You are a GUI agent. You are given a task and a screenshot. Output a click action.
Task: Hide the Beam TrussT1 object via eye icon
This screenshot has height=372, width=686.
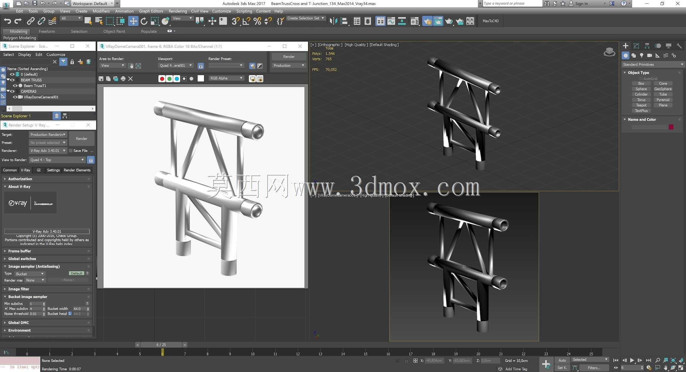pyautogui.click(x=15, y=86)
